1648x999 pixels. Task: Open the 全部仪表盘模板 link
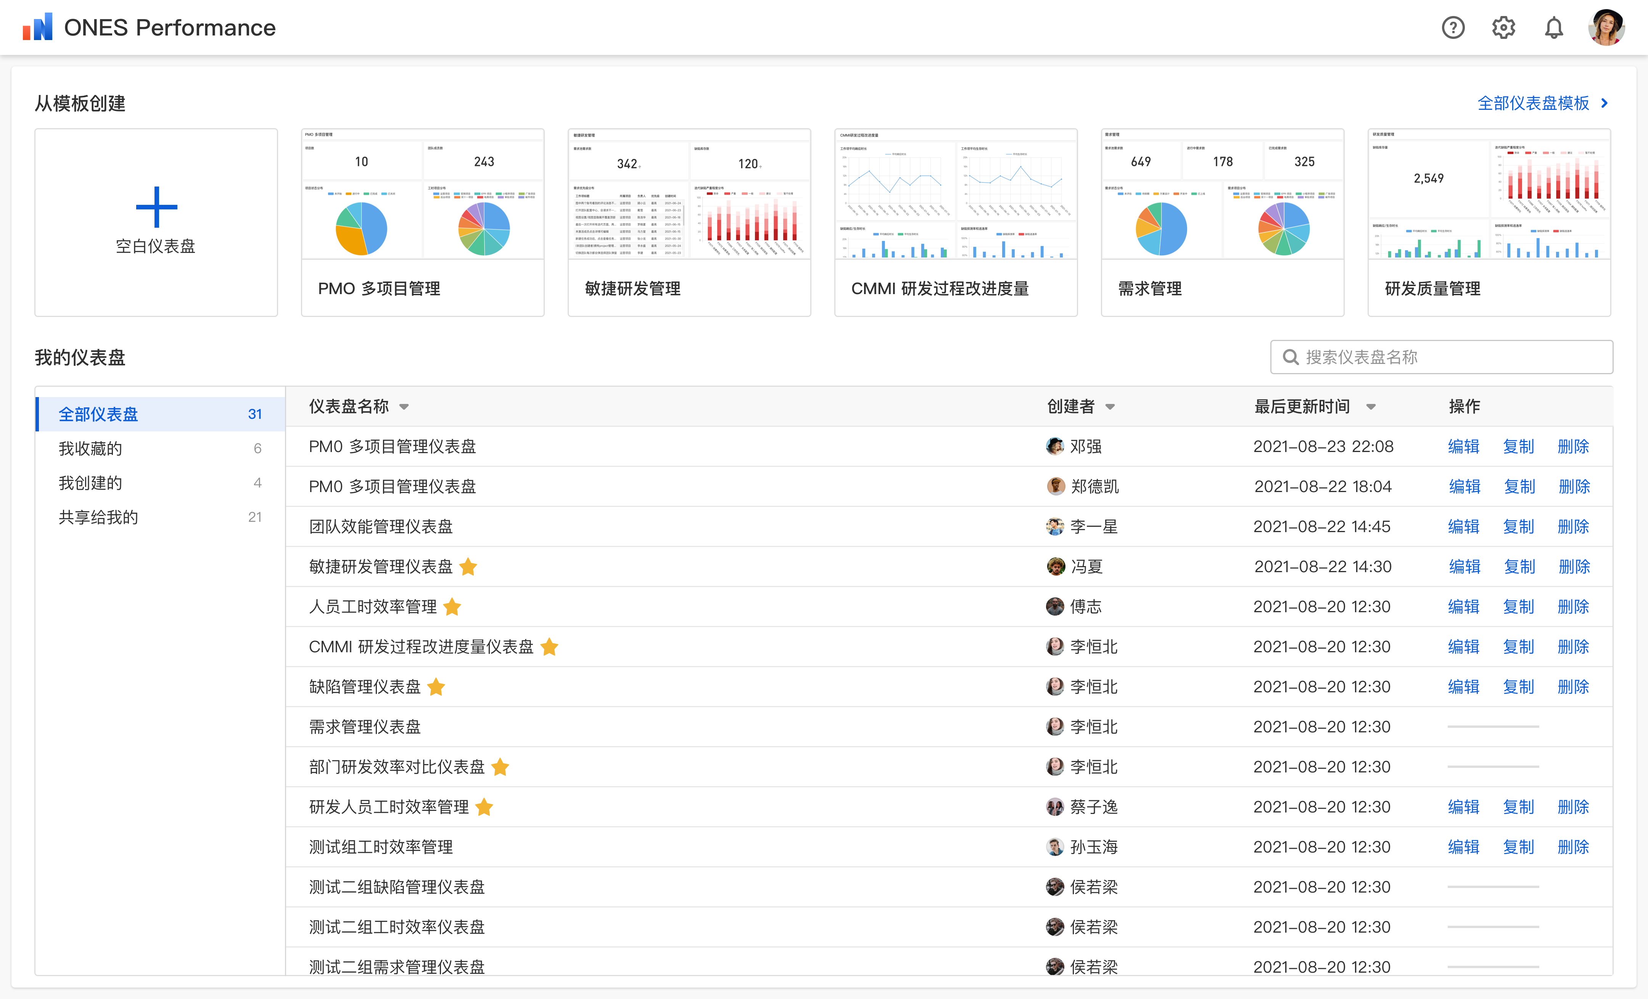(1533, 103)
